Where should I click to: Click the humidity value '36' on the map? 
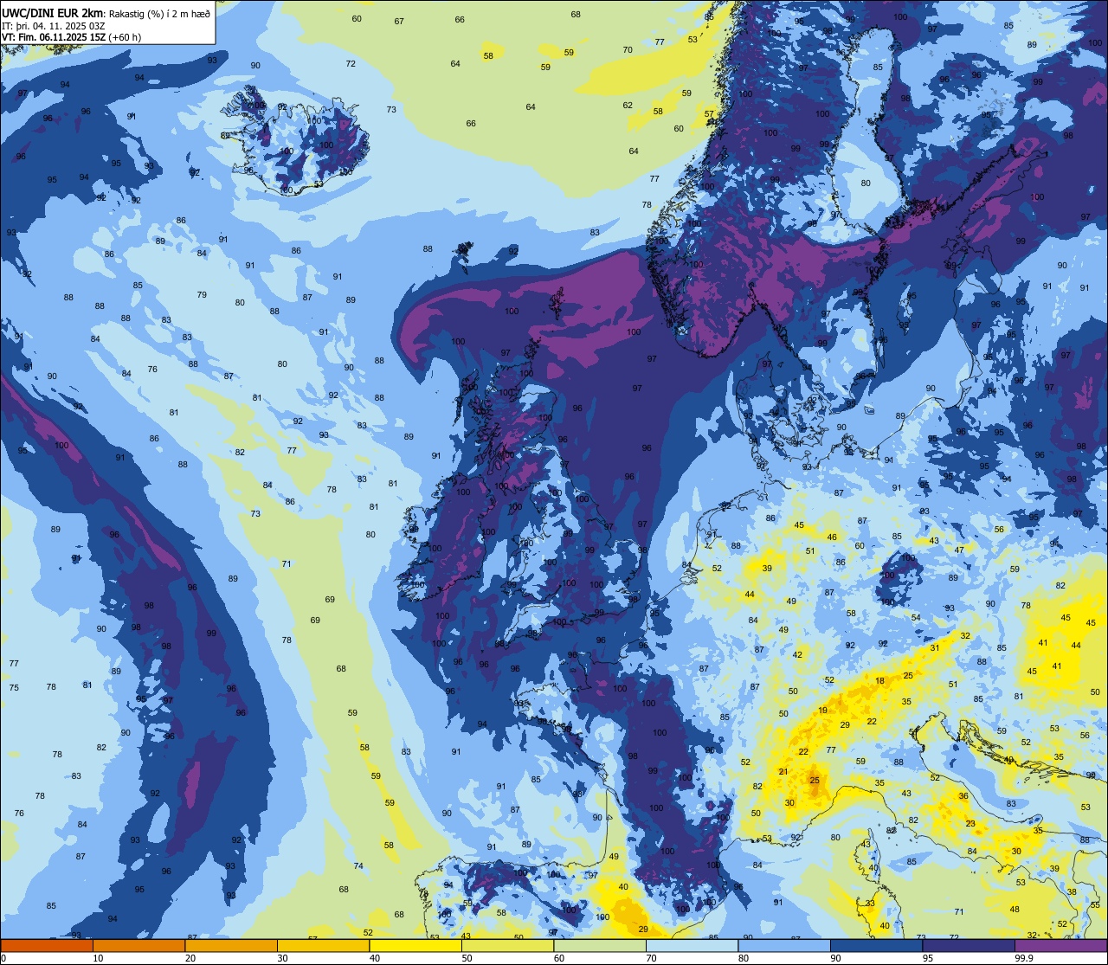tap(963, 795)
